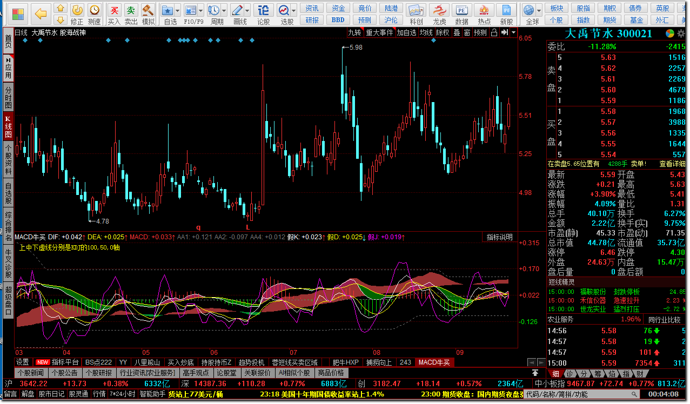The image size is (690, 404).
Task: Click 查看详细 link for sell order
Action: click(673, 164)
